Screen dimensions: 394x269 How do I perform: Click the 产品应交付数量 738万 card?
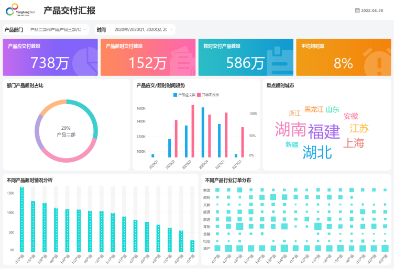pyautogui.click(x=50, y=57)
